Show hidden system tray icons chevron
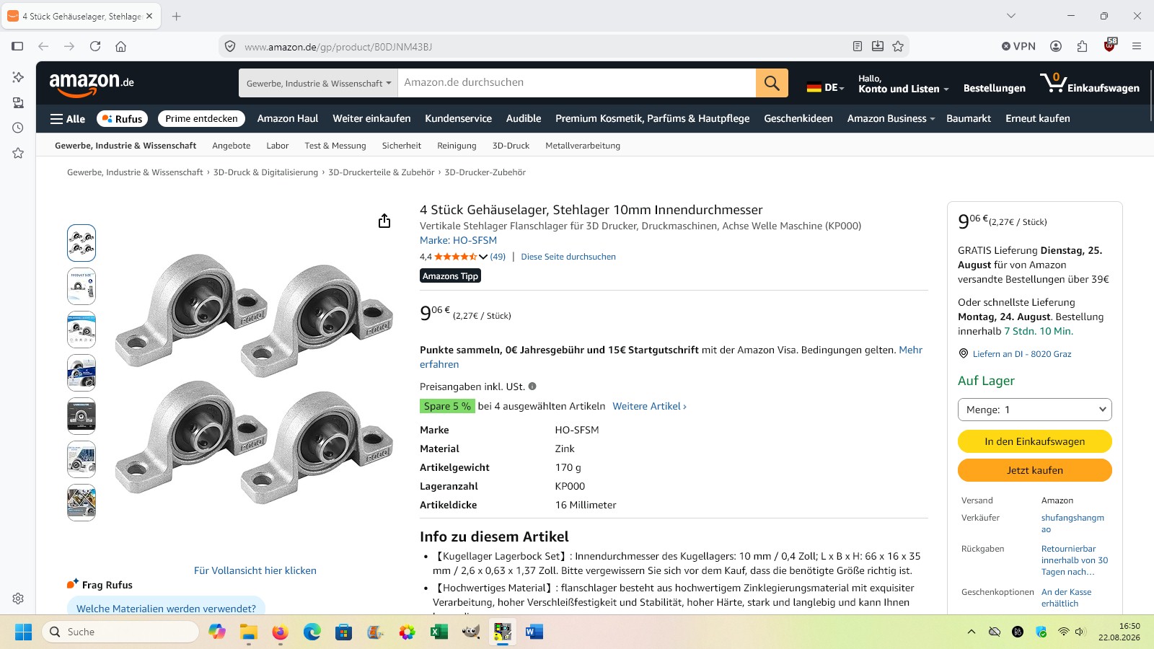 pyautogui.click(x=972, y=632)
